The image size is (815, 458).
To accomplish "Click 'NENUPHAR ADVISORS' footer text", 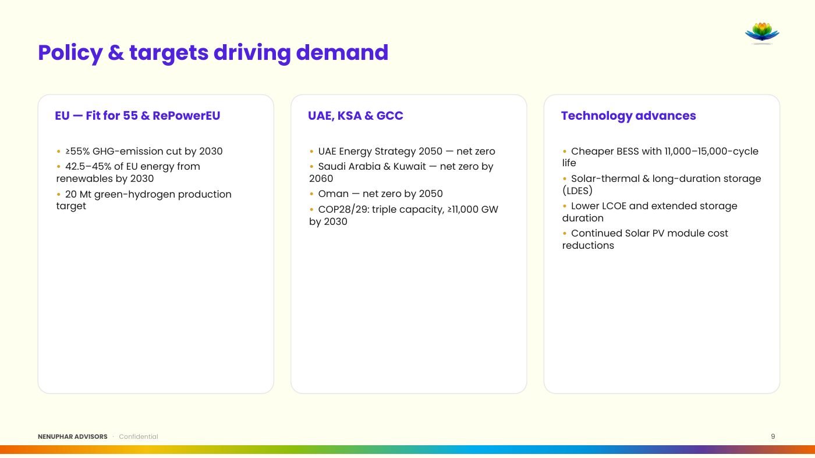I will pos(73,436).
